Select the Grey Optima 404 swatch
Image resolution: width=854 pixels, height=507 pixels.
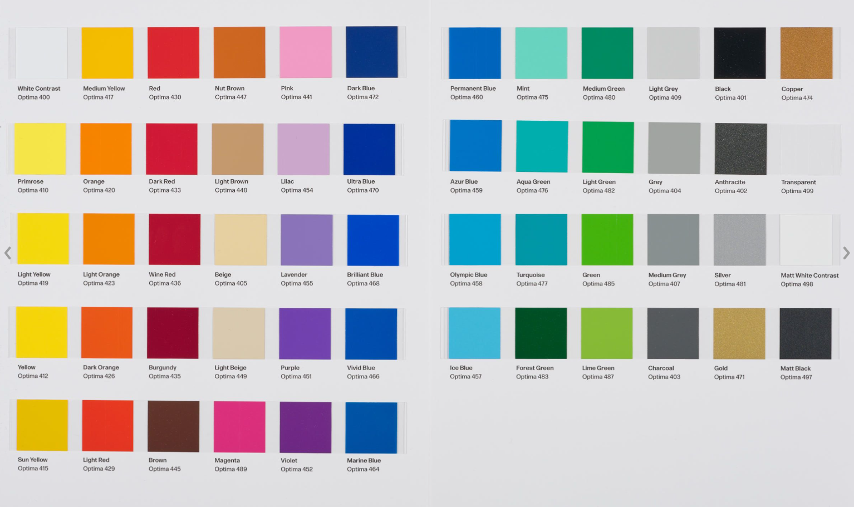(x=674, y=148)
